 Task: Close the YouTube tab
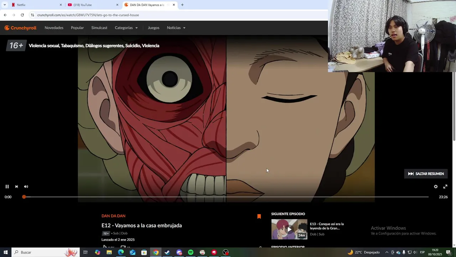(117, 5)
